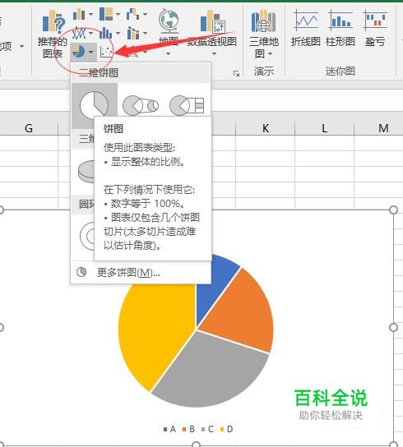Expand the column chart dropdown arrow

90,14
